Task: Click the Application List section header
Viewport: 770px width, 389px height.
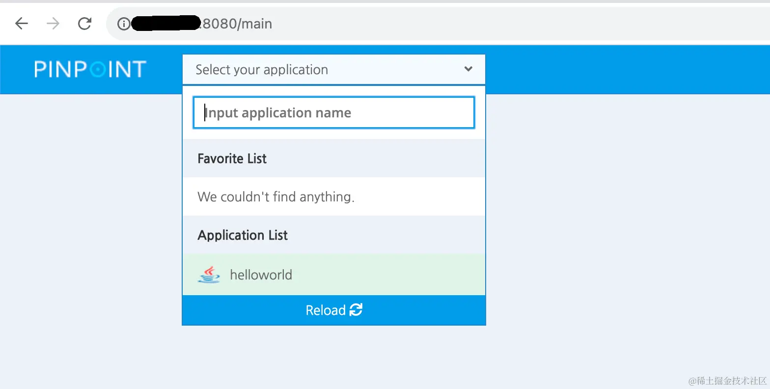Action: 243,235
